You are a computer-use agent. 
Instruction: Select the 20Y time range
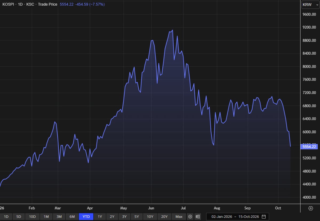click(164, 216)
